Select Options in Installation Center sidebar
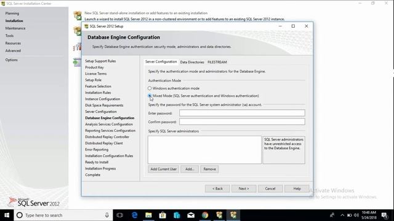This screenshot has width=394, height=221. pyautogui.click(x=11, y=60)
